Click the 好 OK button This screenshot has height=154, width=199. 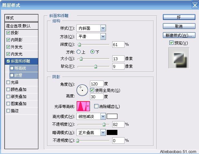pos(179,17)
